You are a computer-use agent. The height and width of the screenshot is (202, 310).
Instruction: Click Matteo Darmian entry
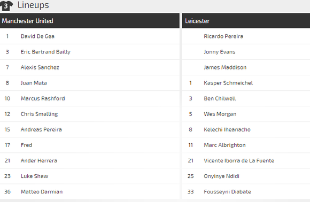pos(42,192)
